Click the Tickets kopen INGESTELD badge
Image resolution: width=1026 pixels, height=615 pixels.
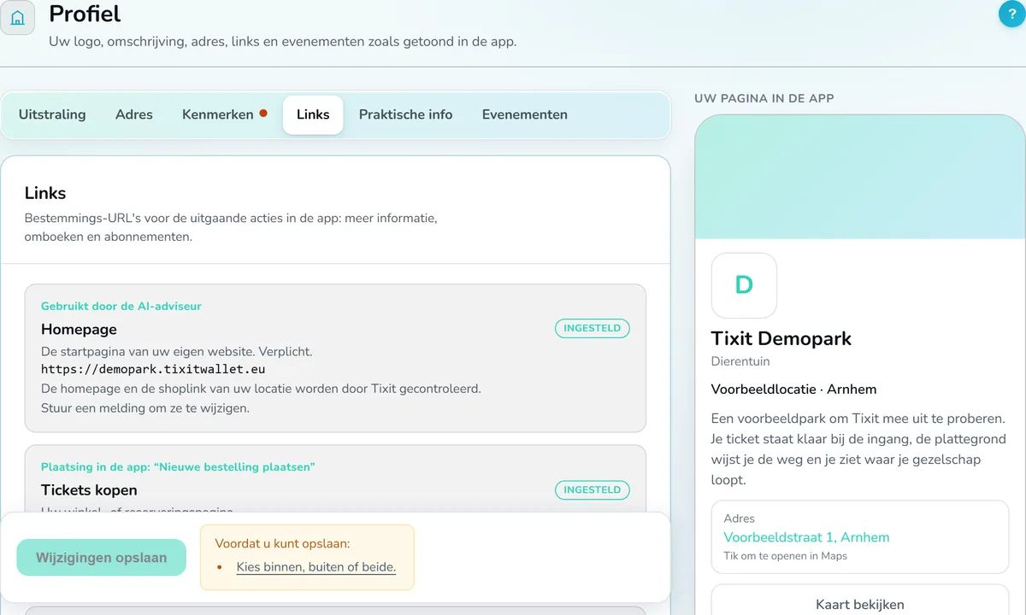click(593, 490)
